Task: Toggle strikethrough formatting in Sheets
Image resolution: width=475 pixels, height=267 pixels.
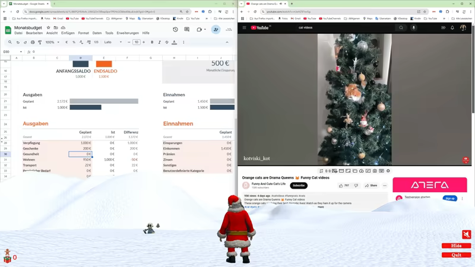Action: 167,42
